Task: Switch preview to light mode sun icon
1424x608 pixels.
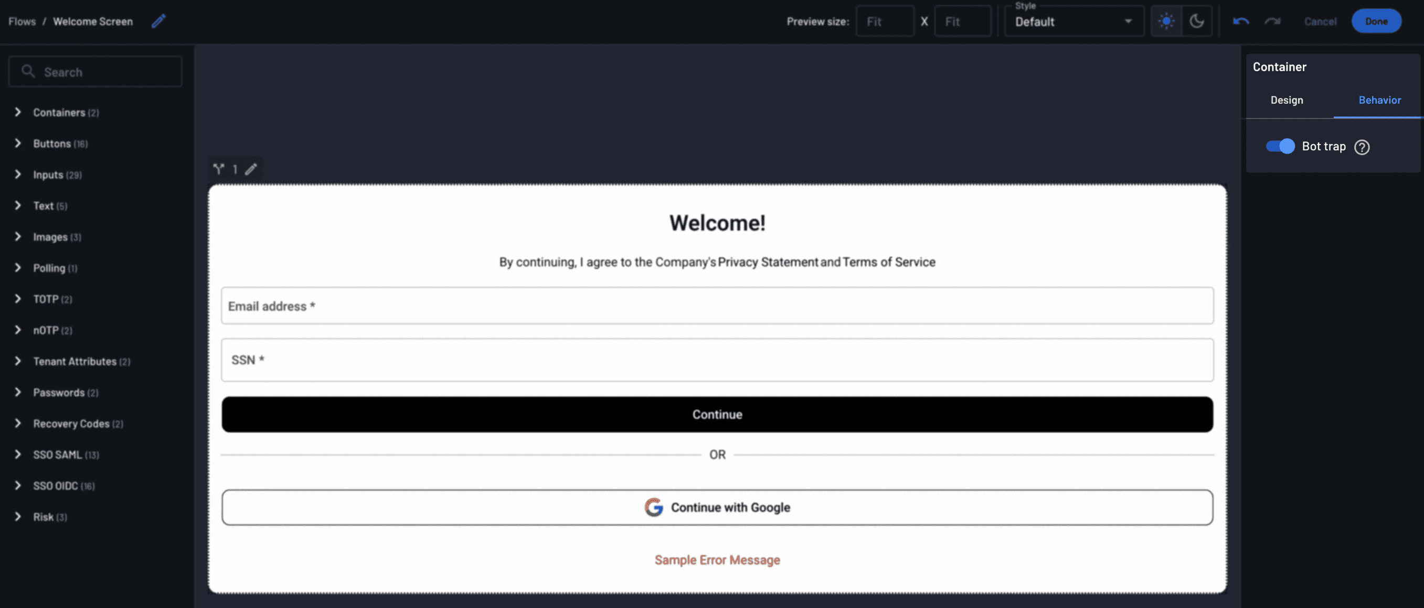Action: tap(1166, 21)
